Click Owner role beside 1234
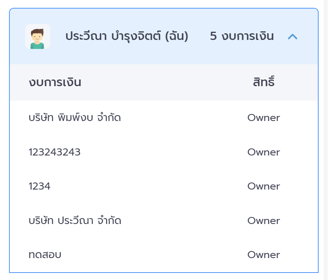330x280 pixels. tap(263, 186)
